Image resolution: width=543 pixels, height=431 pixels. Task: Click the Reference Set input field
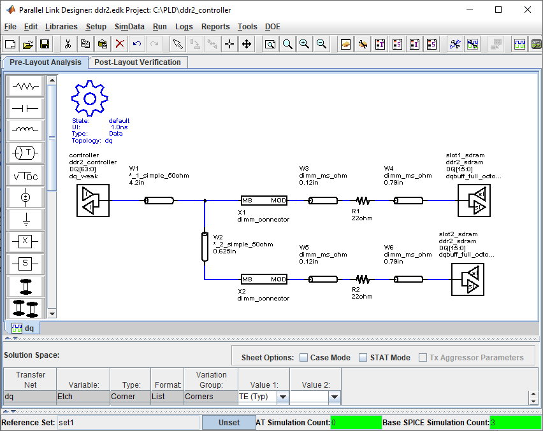pos(127,422)
